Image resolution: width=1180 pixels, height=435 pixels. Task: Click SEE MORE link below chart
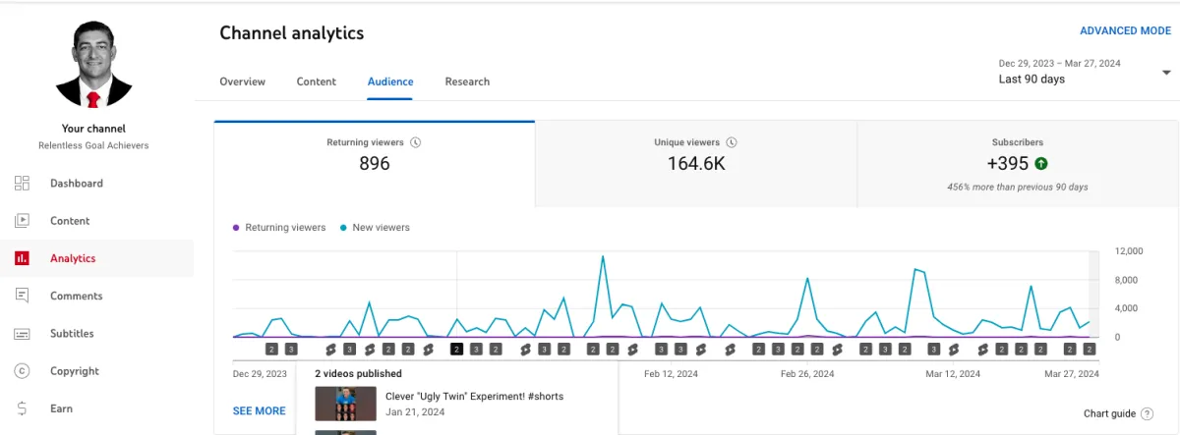[260, 411]
